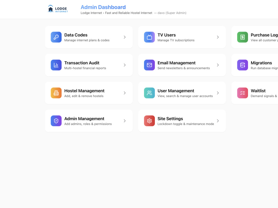Click 'View all customer' description text
The height and width of the screenshot is (208, 278).
[x=264, y=40]
